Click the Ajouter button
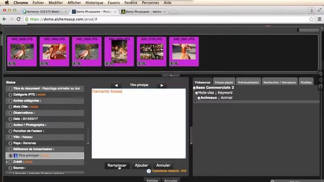Image resolution: width=324 pixels, height=182 pixels. (x=141, y=165)
